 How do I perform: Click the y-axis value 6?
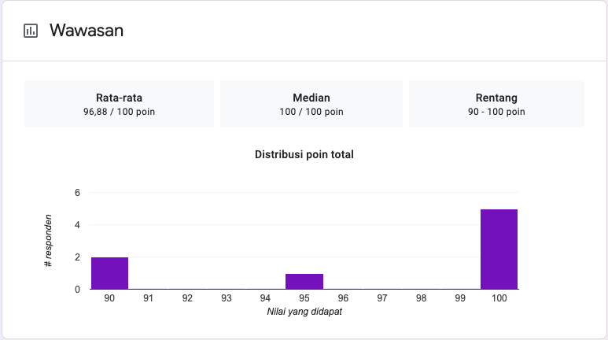pos(77,193)
